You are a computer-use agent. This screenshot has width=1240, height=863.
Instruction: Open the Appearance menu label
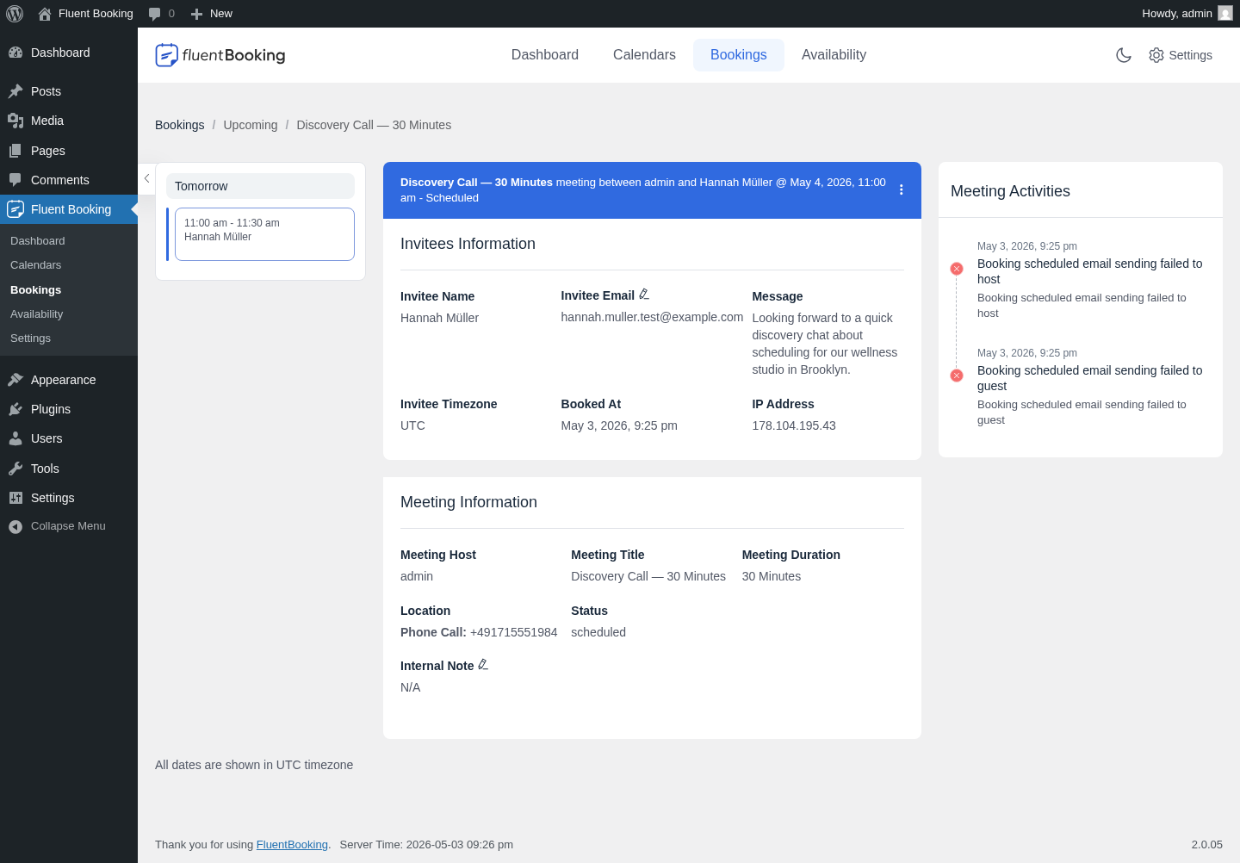[x=64, y=380]
